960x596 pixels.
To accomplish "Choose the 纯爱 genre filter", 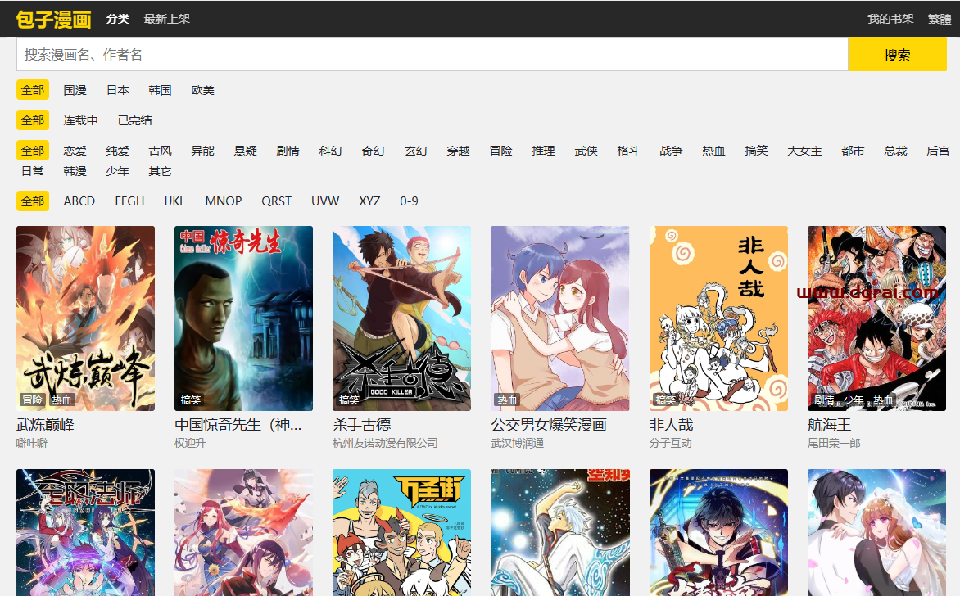I will (x=118, y=151).
